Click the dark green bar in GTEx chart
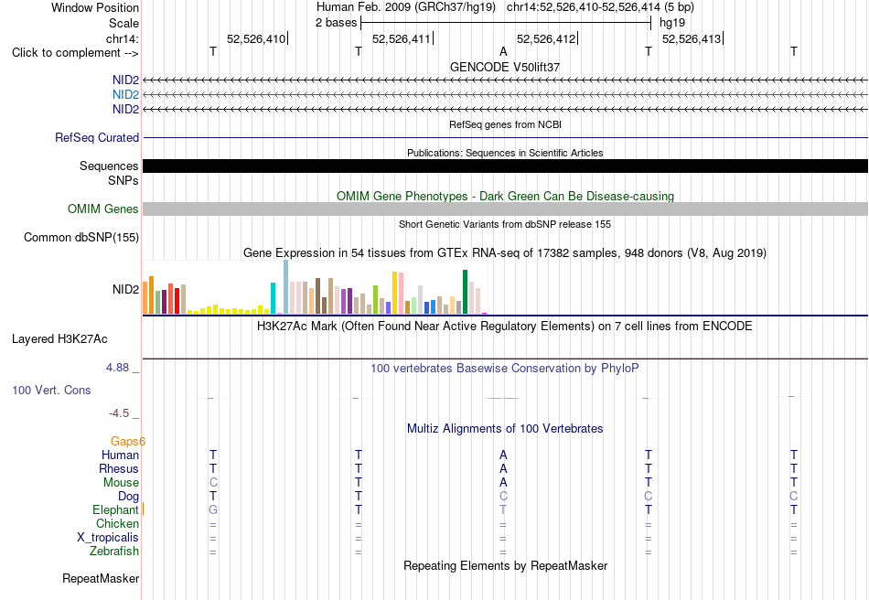This screenshot has width=869, height=600. click(465, 292)
